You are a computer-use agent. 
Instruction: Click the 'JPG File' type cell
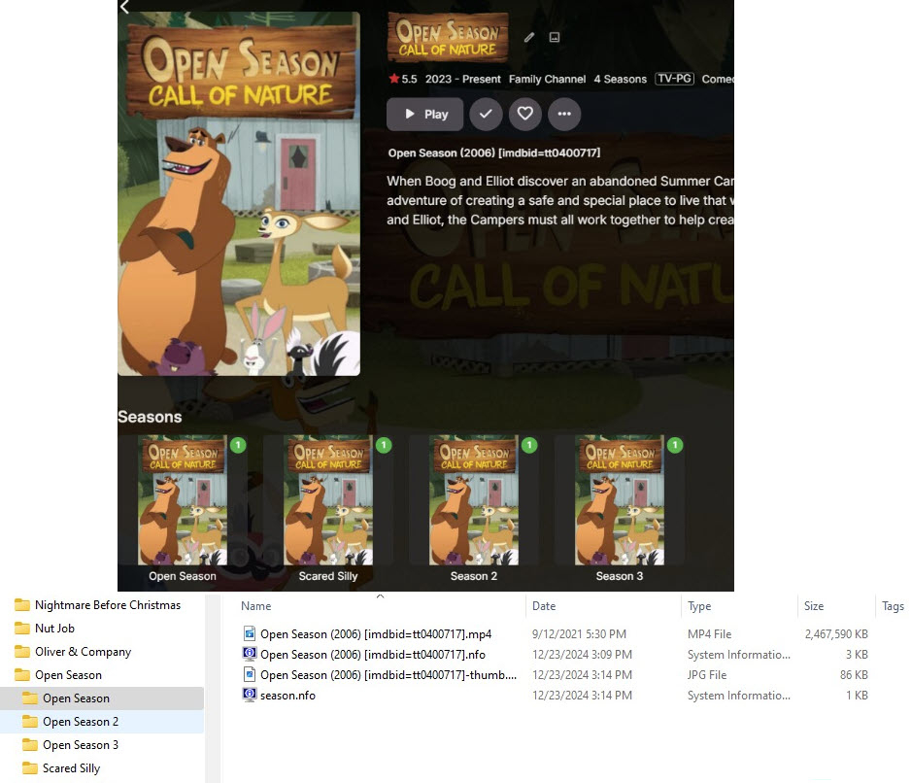[707, 675]
